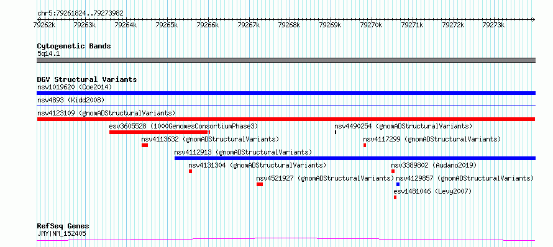Click the 79269k ruler tick label
Viewport: 553px width, 247px height.
click(331, 25)
